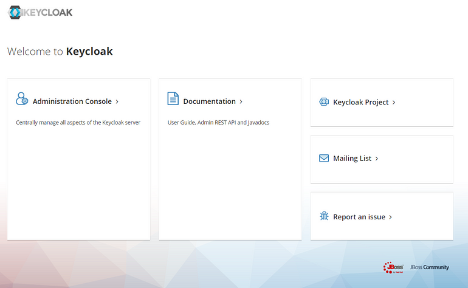
Task: Visit the Keycloak Project link
Action: coord(360,102)
